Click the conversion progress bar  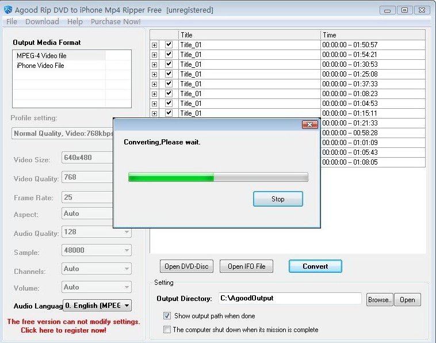(x=218, y=177)
